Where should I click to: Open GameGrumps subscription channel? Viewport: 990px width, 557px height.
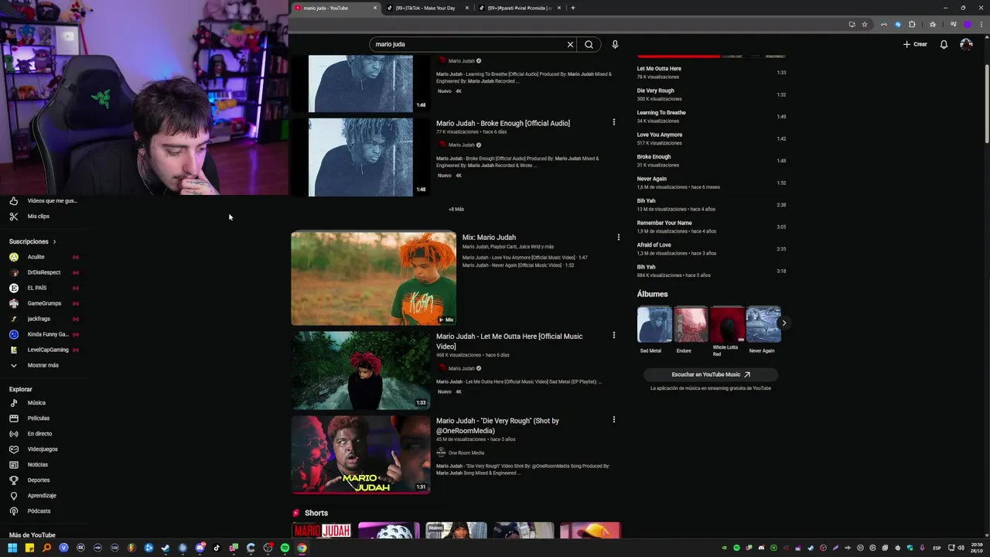[43, 303]
